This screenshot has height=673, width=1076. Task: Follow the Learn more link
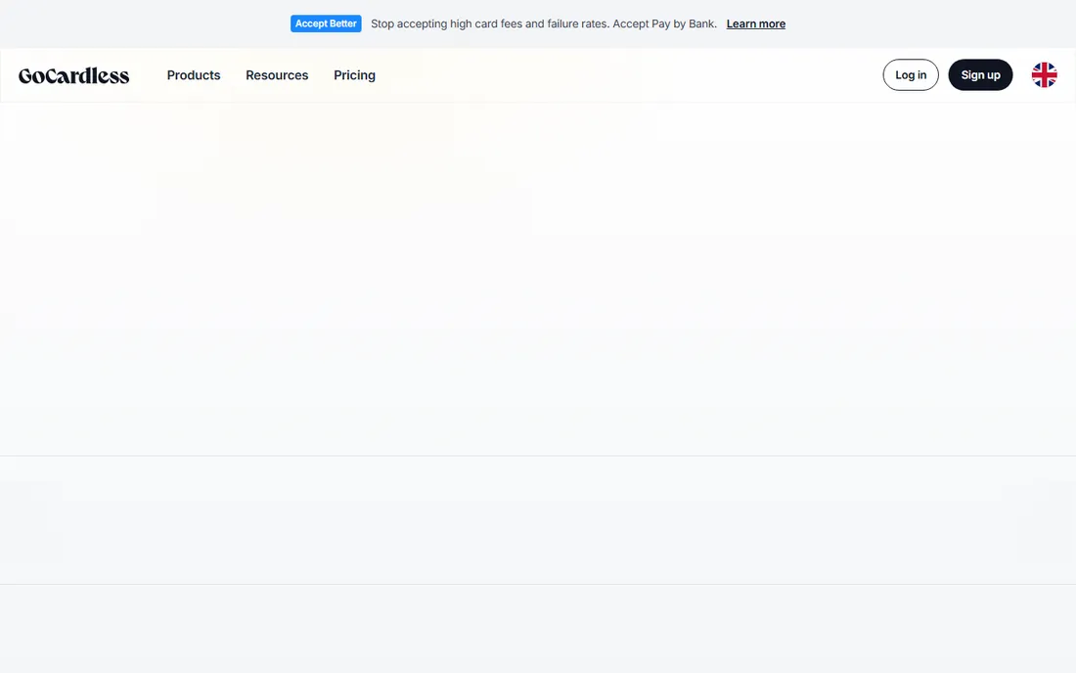[x=755, y=24]
